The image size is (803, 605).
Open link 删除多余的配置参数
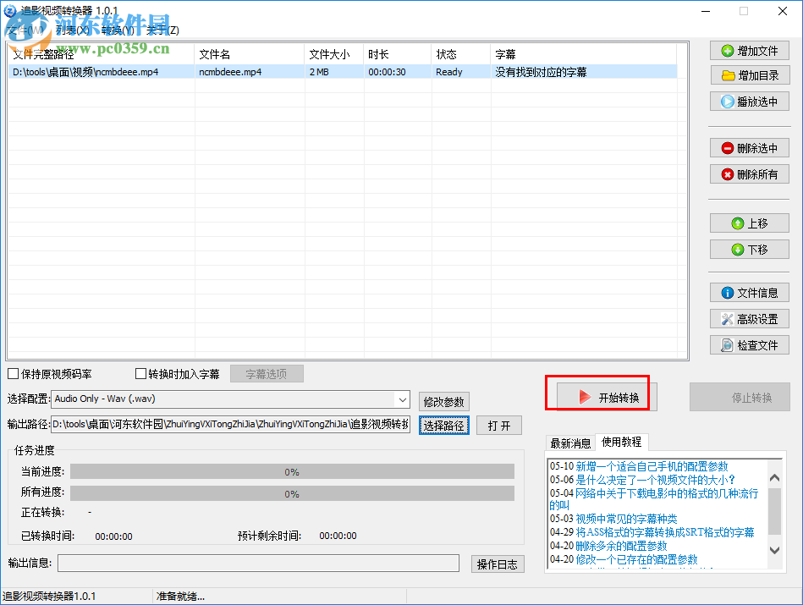pos(621,546)
